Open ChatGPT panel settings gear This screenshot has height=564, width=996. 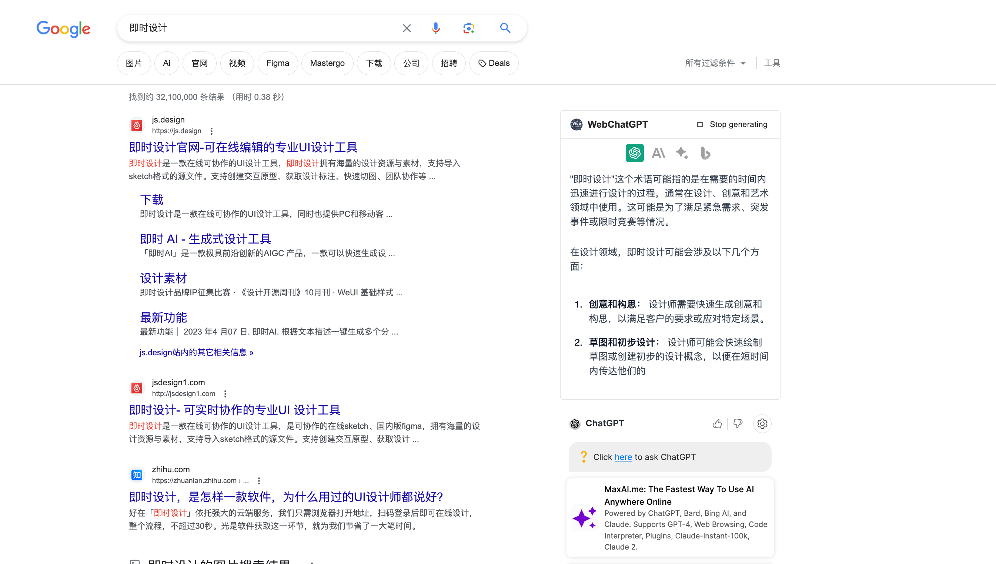762,424
